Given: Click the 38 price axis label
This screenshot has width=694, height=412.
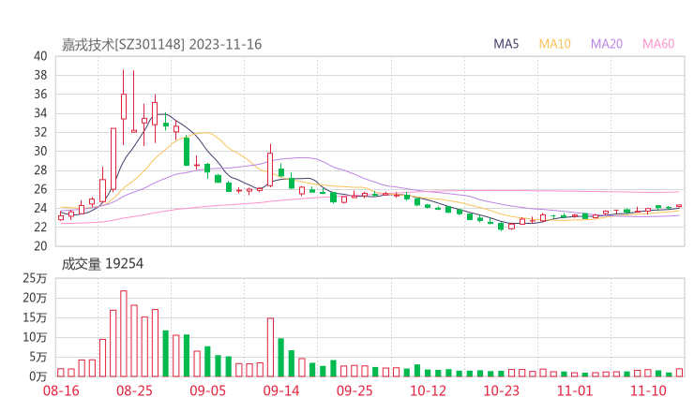Looking at the screenshot, I should click(x=40, y=75).
